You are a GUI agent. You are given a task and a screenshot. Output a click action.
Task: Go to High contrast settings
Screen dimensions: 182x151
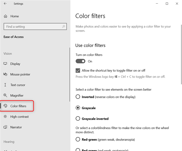coord(19,117)
